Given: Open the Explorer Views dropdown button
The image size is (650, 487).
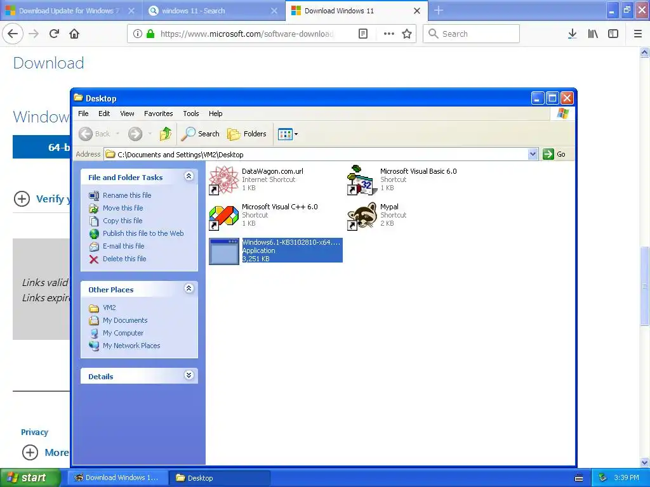Looking at the screenshot, I should 288,134.
